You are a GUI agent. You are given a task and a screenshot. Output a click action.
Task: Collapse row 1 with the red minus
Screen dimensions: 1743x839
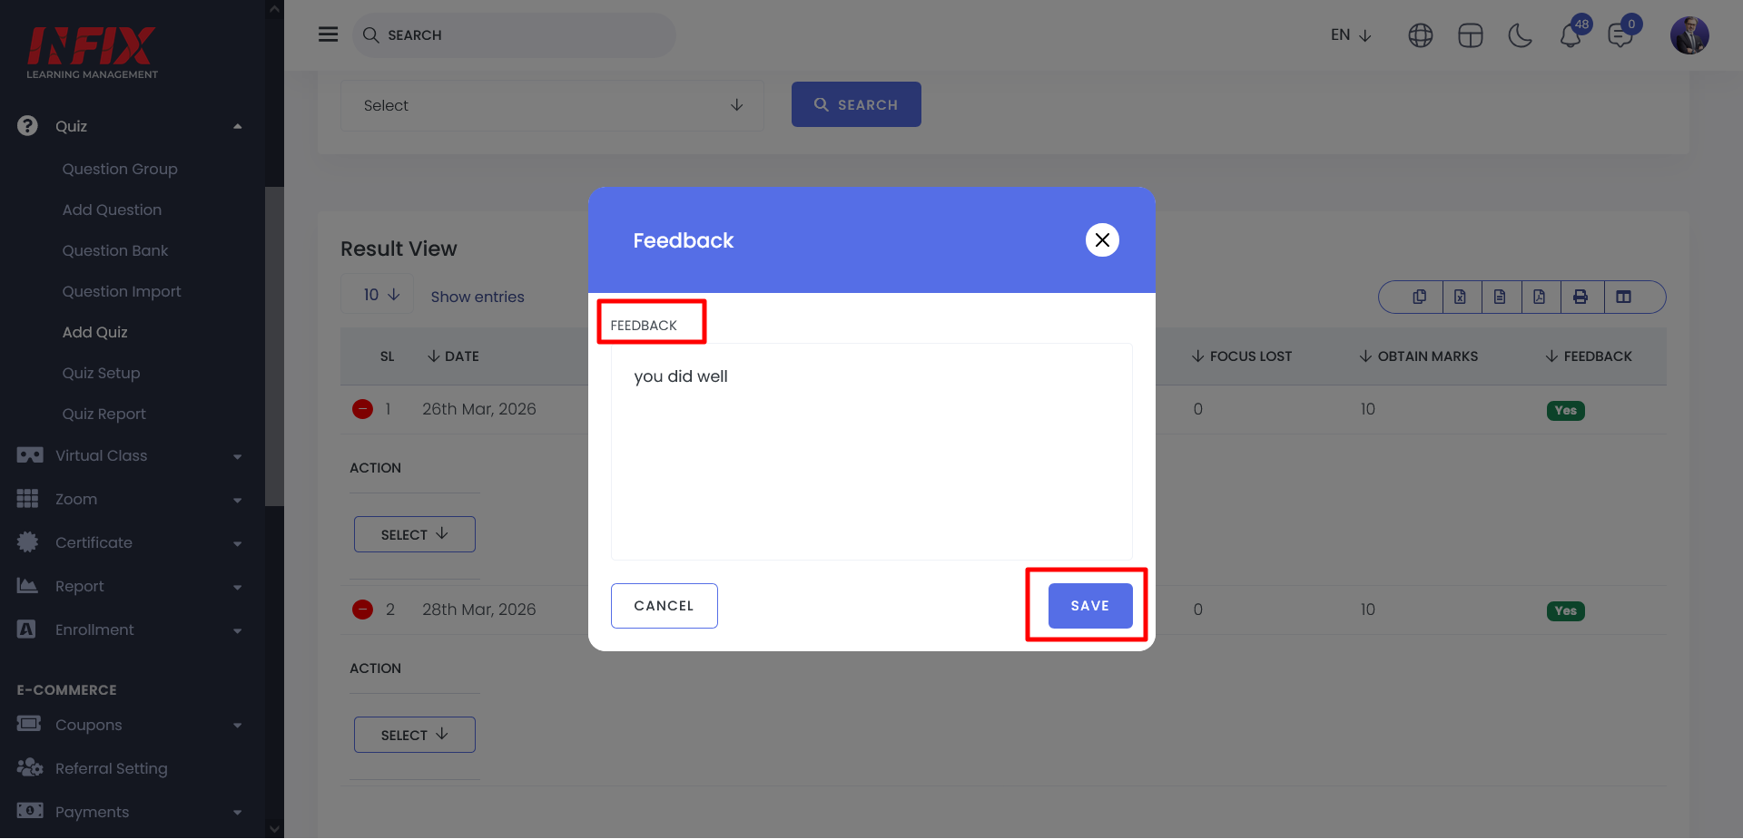pyautogui.click(x=362, y=409)
